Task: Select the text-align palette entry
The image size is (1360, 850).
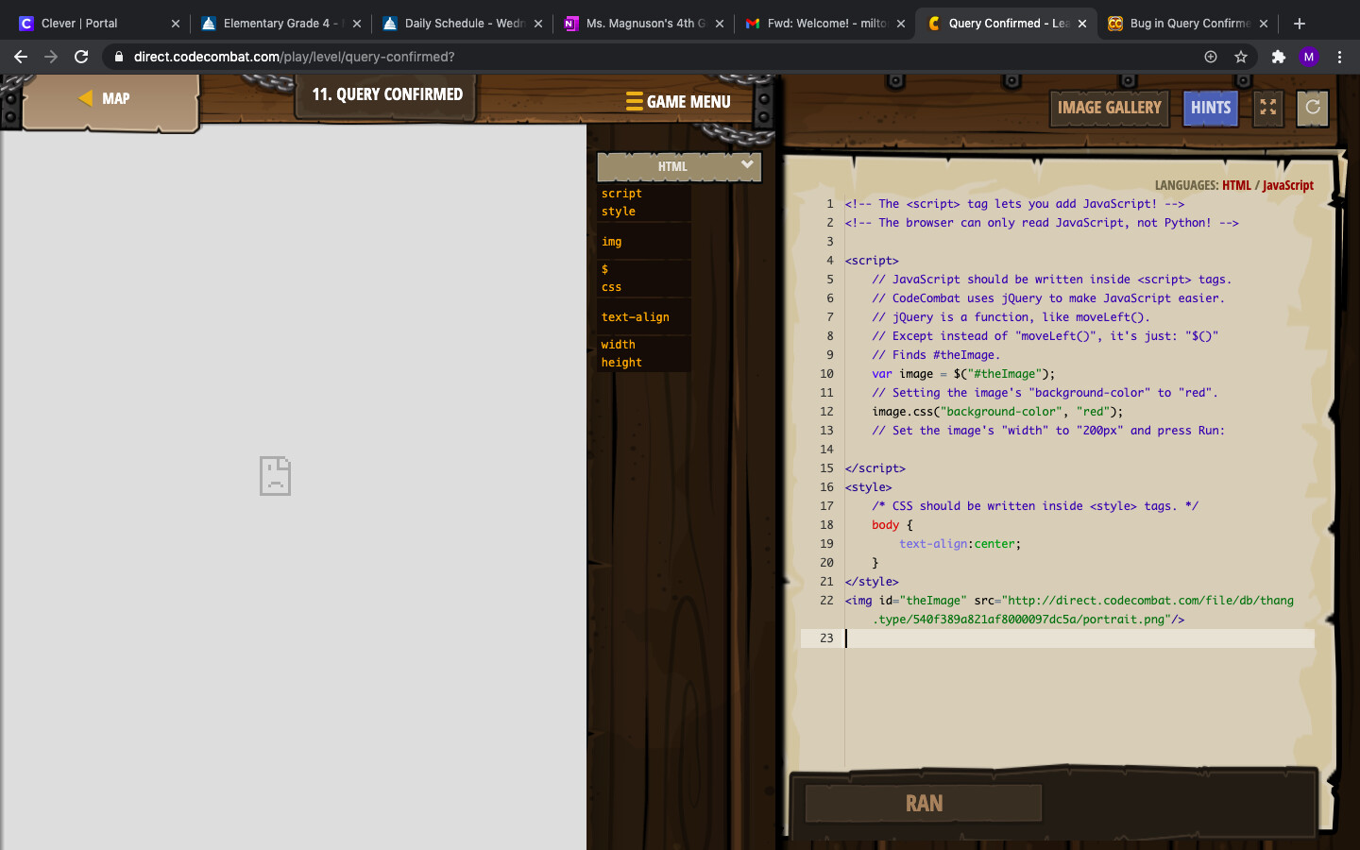Action: tap(636, 317)
